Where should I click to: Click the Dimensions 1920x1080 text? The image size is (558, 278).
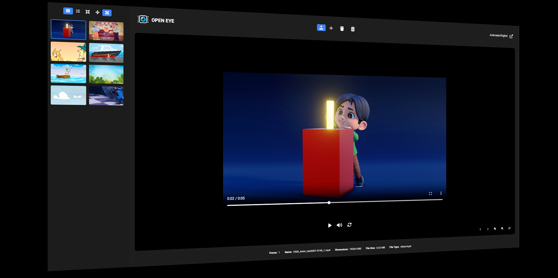click(348, 249)
